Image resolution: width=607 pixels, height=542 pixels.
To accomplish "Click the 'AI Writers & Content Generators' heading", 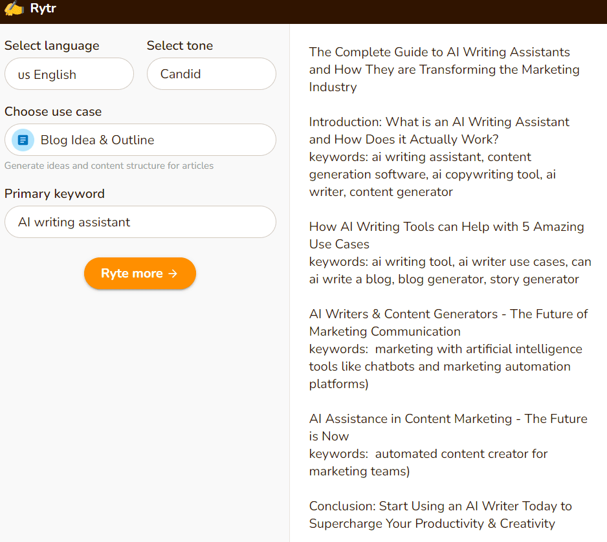I will [448, 322].
